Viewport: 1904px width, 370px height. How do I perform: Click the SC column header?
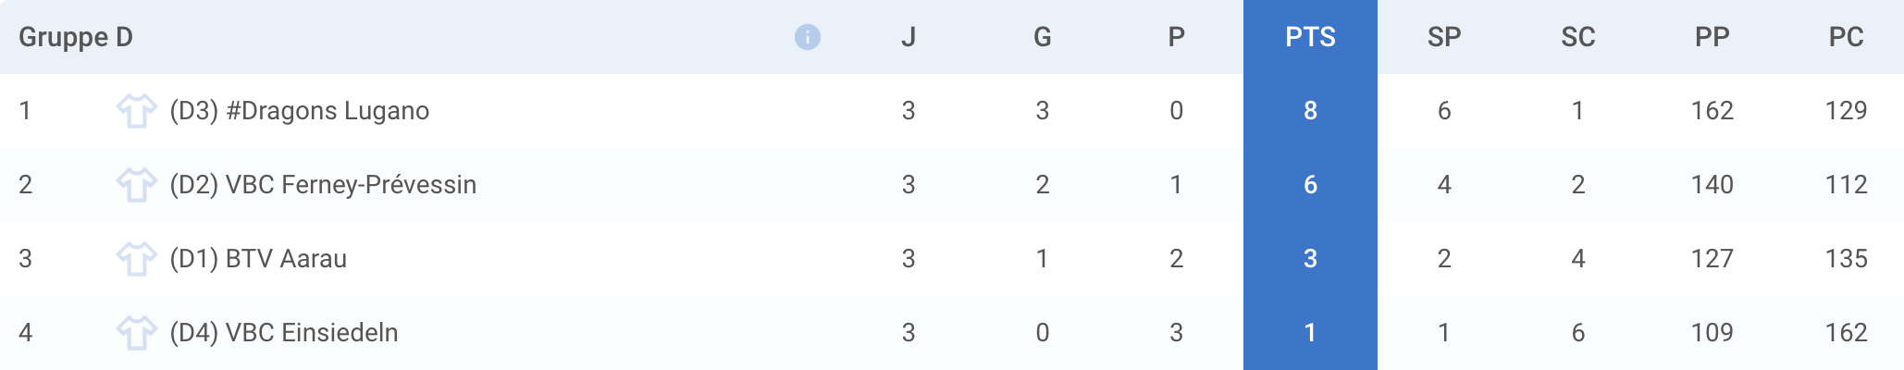[x=1578, y=37]
